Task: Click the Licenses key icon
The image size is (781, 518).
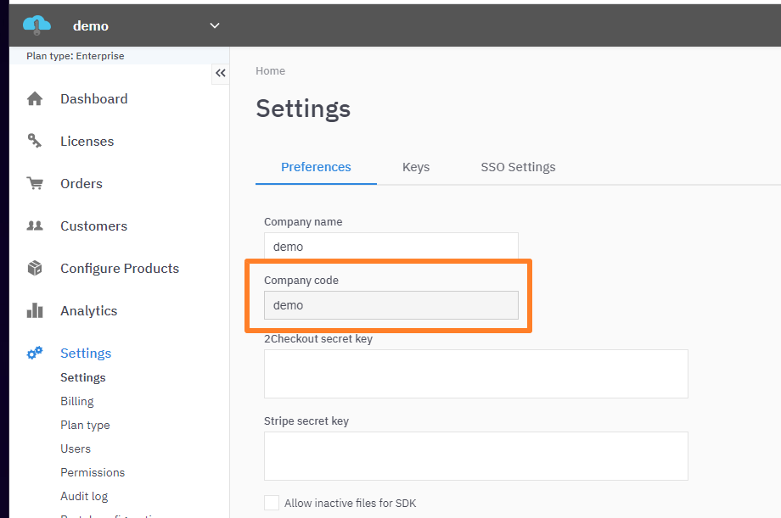Action: pyautogui.click(x=35, y=142)
